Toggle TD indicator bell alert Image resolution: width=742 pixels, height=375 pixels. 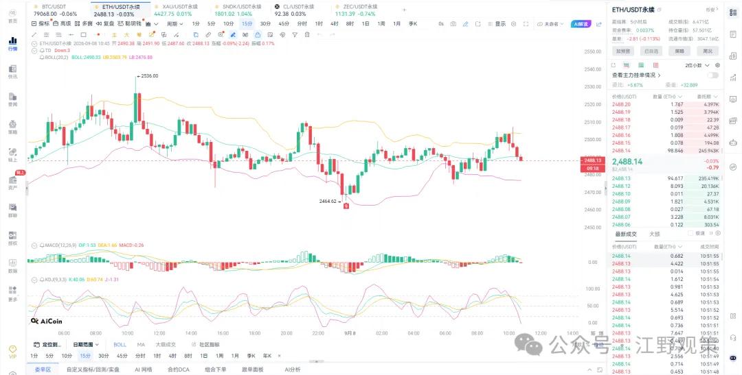pyautogui.click(x=42, y=50)
